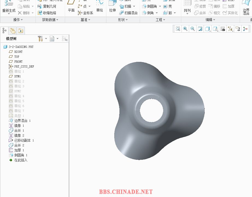Click the 复制几何 (Copy Geometry) tool
This screenshot has height=197, width=252.
pyautogui.click(x=47, y=7)
